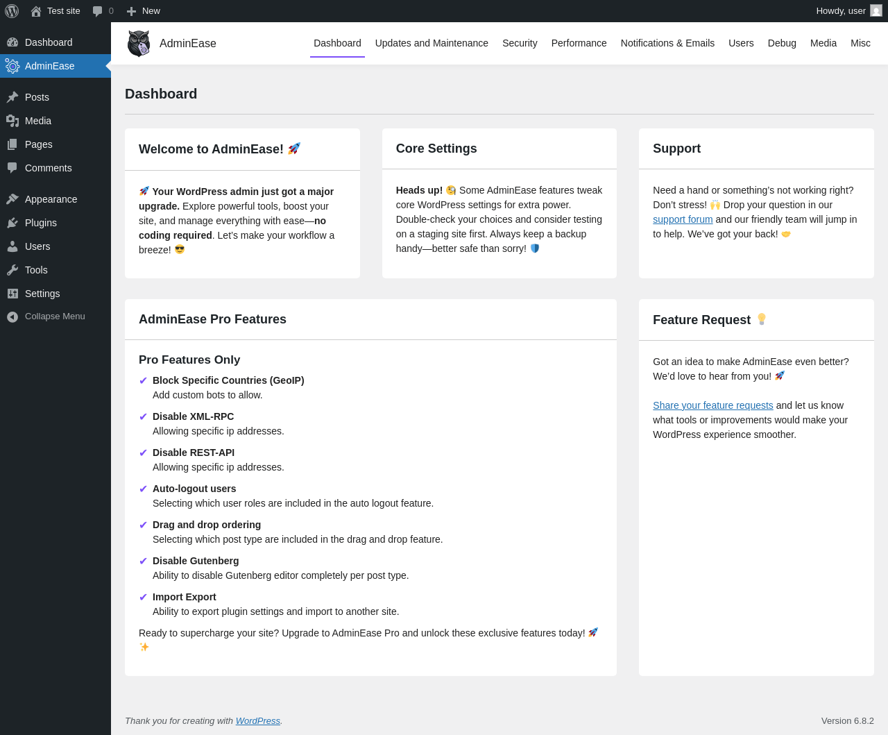Open Media in the sidebar menu
The width and height of the screenshot is (888, 735).
(55, 121)
